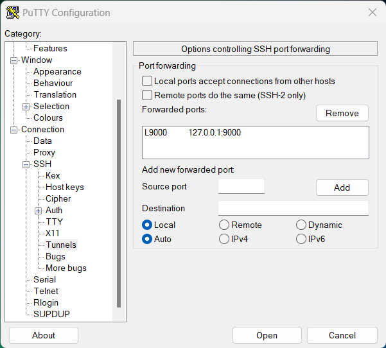The width and height of the screenshot is (386, 348).
Task: Open the More bugs category
Action: tap(66, 268)
